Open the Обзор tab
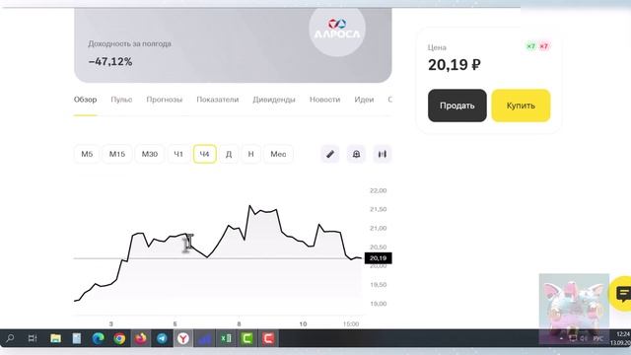 [86, 100]
